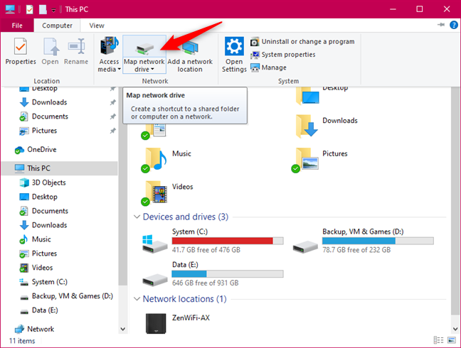Image resolution: width=461 pixels, height=348 pixels.
Task: Select Downloads under This PC tree
Action: pos(49,225)
